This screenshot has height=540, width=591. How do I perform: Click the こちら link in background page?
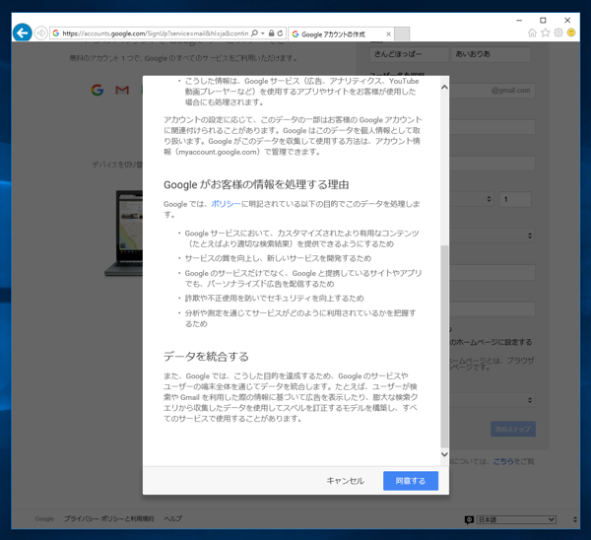(x=503, y=461)
